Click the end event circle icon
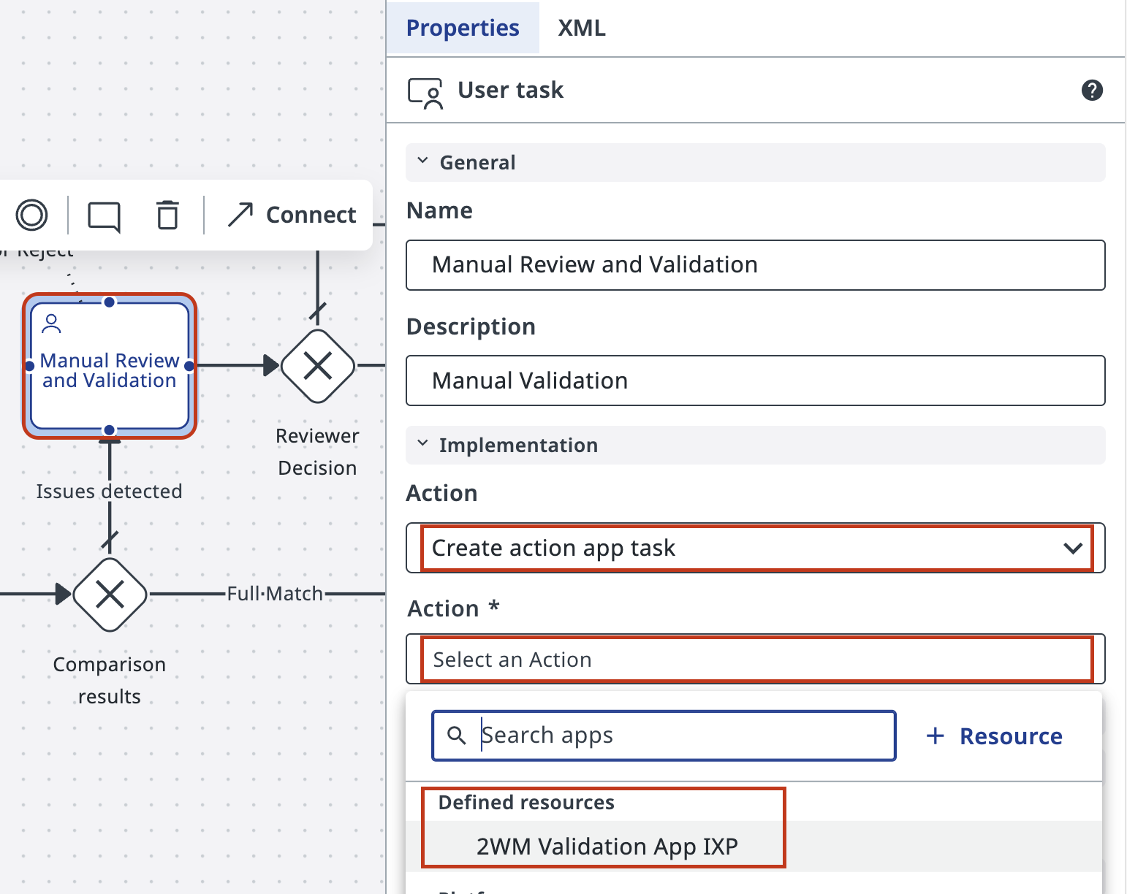Screen dimensions: 1127x894 (31, 215)
